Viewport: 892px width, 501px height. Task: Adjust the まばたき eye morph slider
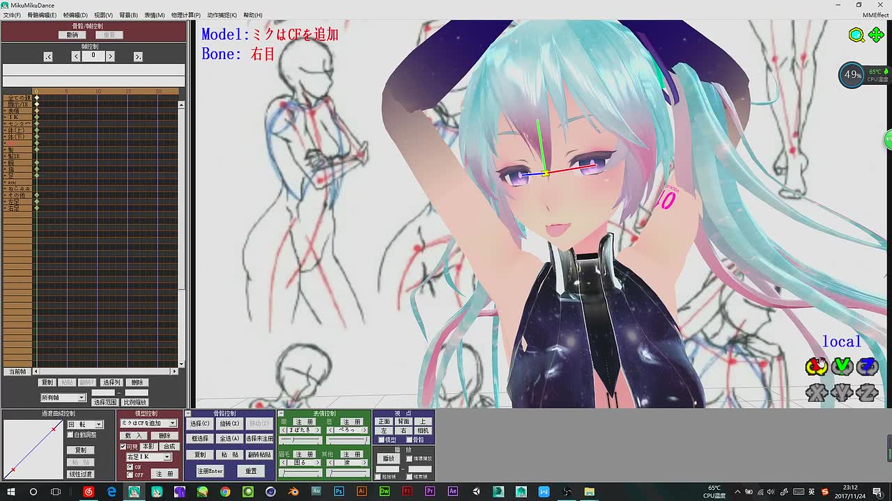point(300,440)
